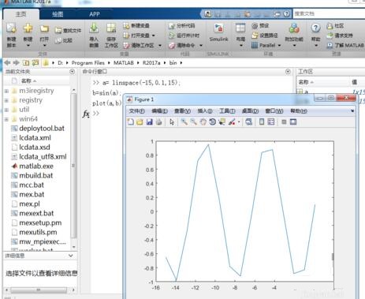Switch to the APP ribbon tab

pos(95,14)
